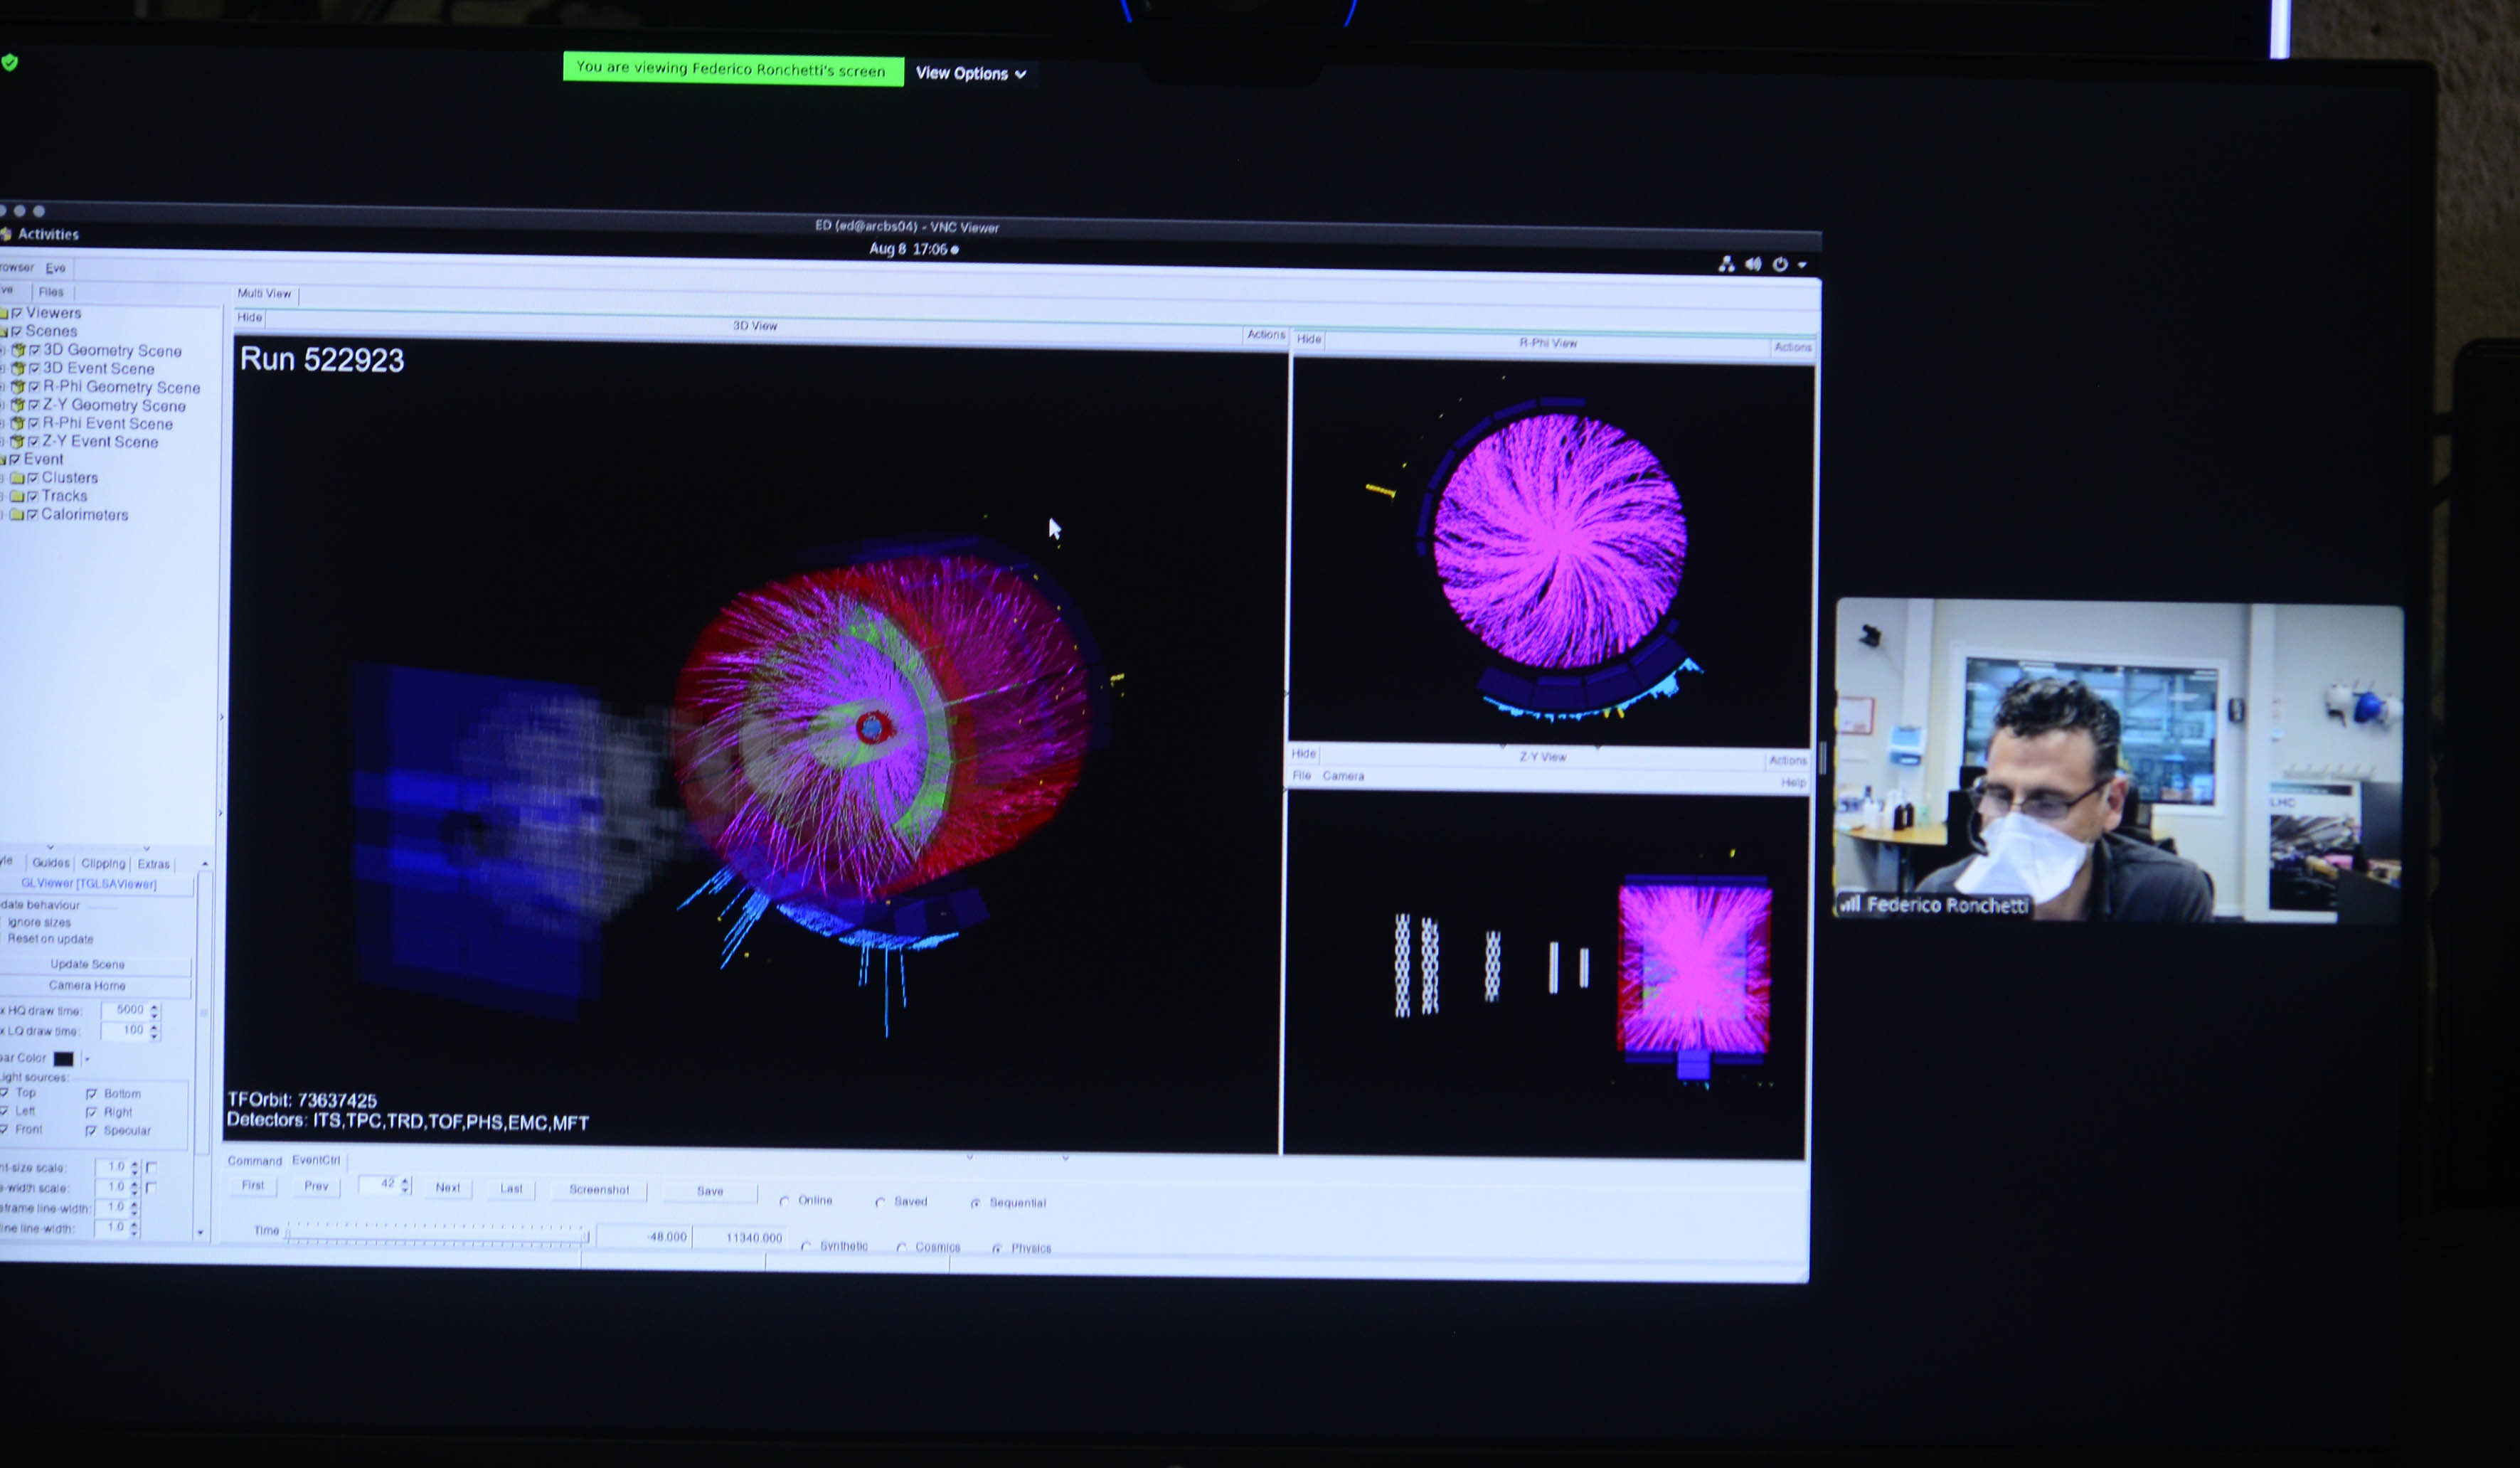This screenshot has width=2520, height=1468.
Task: Click the LQ draw time stepper arrows
Action: [x=154, y=1031]
